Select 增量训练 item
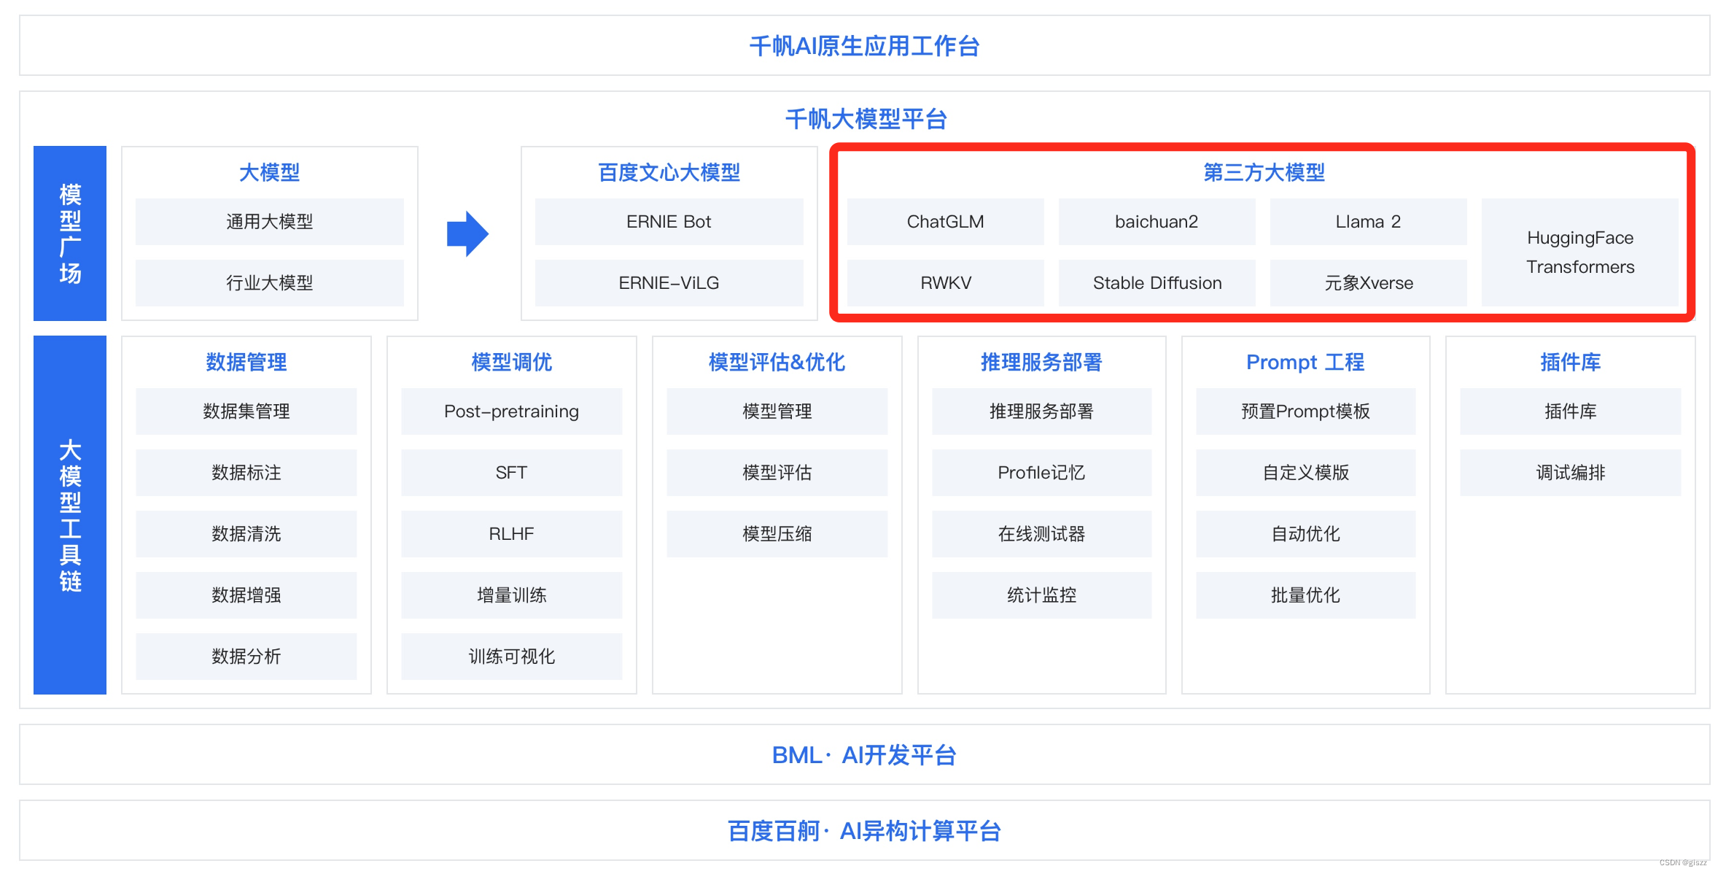1718x874 pixels. coord(511,595)
